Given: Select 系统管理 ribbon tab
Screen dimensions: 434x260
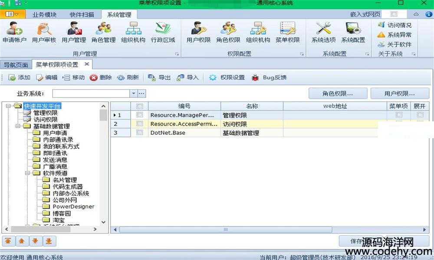Looking at the screenshot, I should coord(119,15).
